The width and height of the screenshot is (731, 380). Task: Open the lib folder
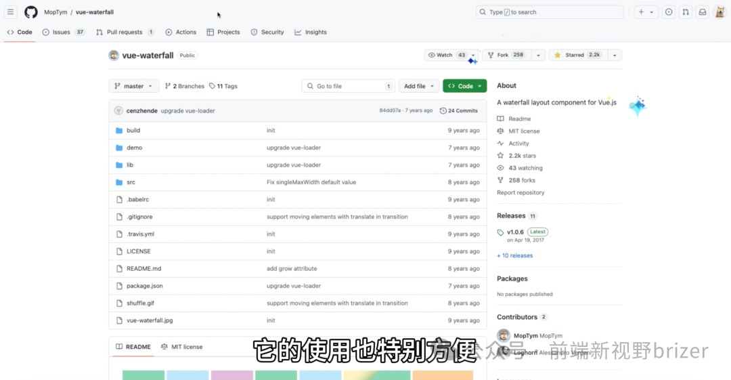click(129, 165)
